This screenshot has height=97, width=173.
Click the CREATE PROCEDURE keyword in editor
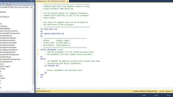coord(48,50)
